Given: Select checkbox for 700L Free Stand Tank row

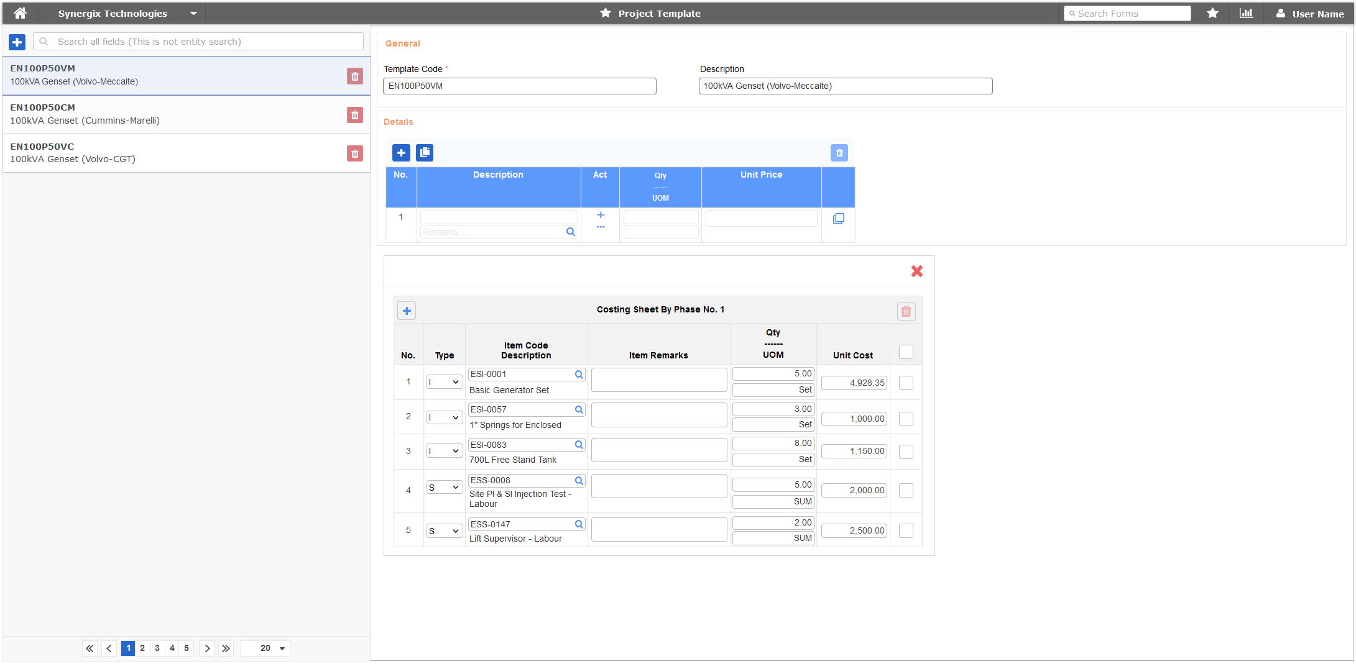Looking at the screenshot, I should coord(906,452).
